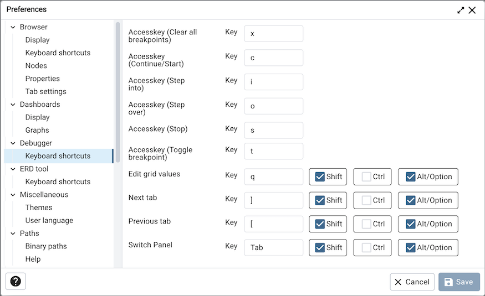Collapse the Browser tree node
This screenshot has width=485, height=296.
pos(12,27)
